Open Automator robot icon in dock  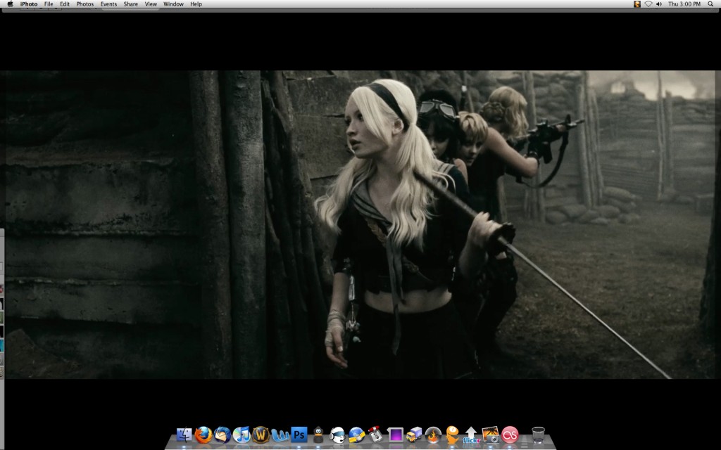[x=376, y=435]
